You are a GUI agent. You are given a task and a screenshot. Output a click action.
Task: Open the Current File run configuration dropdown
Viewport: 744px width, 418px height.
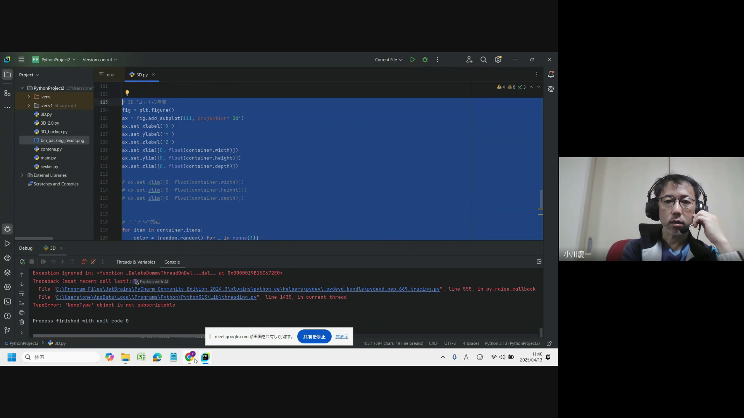[x=389, y=60]
